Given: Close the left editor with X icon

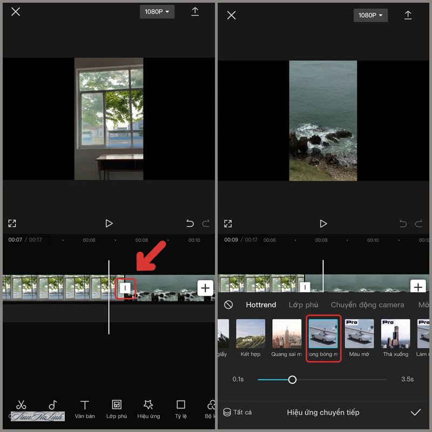Looking at the screenshot, I should pyautogui.click(x=16, y=12).
